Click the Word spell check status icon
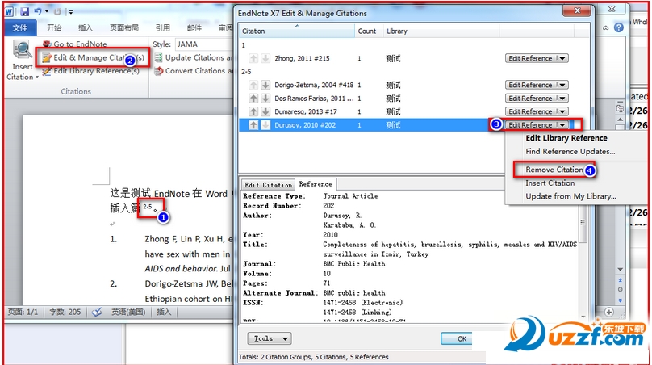The image size is (652, 365). coord(97,312)
